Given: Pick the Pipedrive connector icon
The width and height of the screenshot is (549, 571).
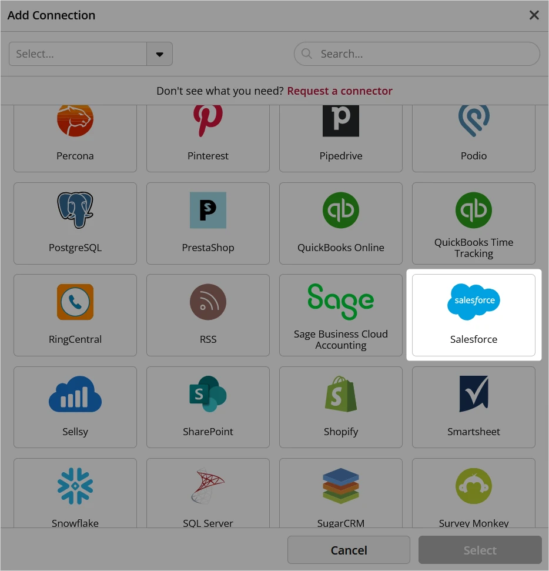Looking at the screenshot, I should (x=341, y=121).
